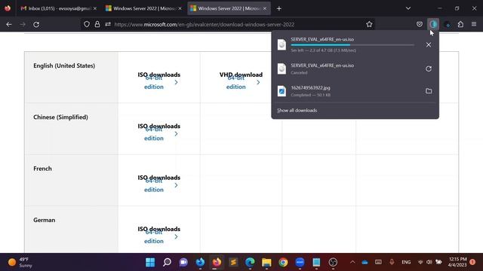Click the Chinese ISO chevron arrow
The width and height of the screenshot is (483, 271).
[x=176, y=134]
